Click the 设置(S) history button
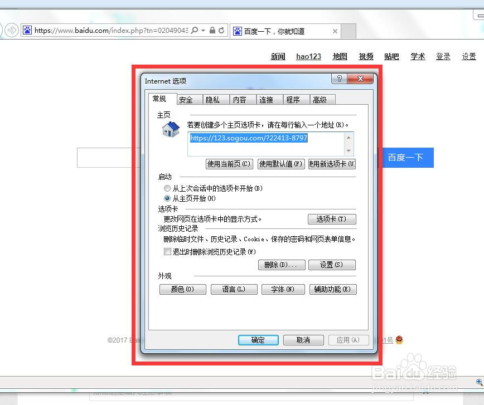The image size is (484, 405). coord(332,265)
